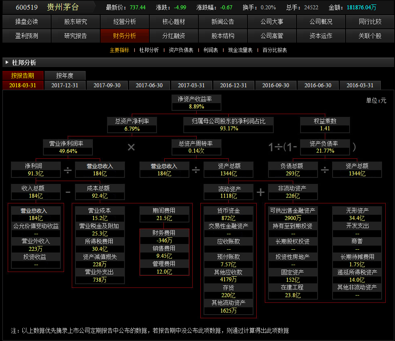Image resolution: width=395 pixels, height=341 pixels.
Task: Open the 股东研究 tab
Action: pyautogui.click(x=75, y=22)
